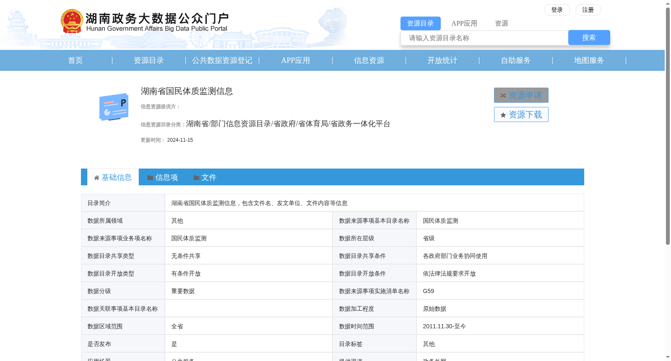Click the 原始数据 value cell
This screenshot has height=361, width=671.
(500, 309)
